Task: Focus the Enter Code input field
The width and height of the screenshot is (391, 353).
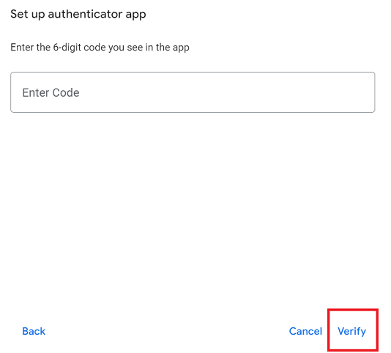Action: click(x=193, y=92)
